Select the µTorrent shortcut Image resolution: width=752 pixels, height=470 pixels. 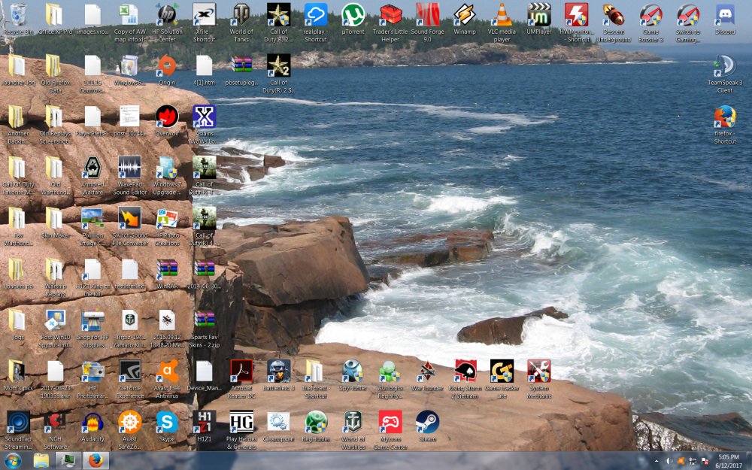(x=353, y=15)
